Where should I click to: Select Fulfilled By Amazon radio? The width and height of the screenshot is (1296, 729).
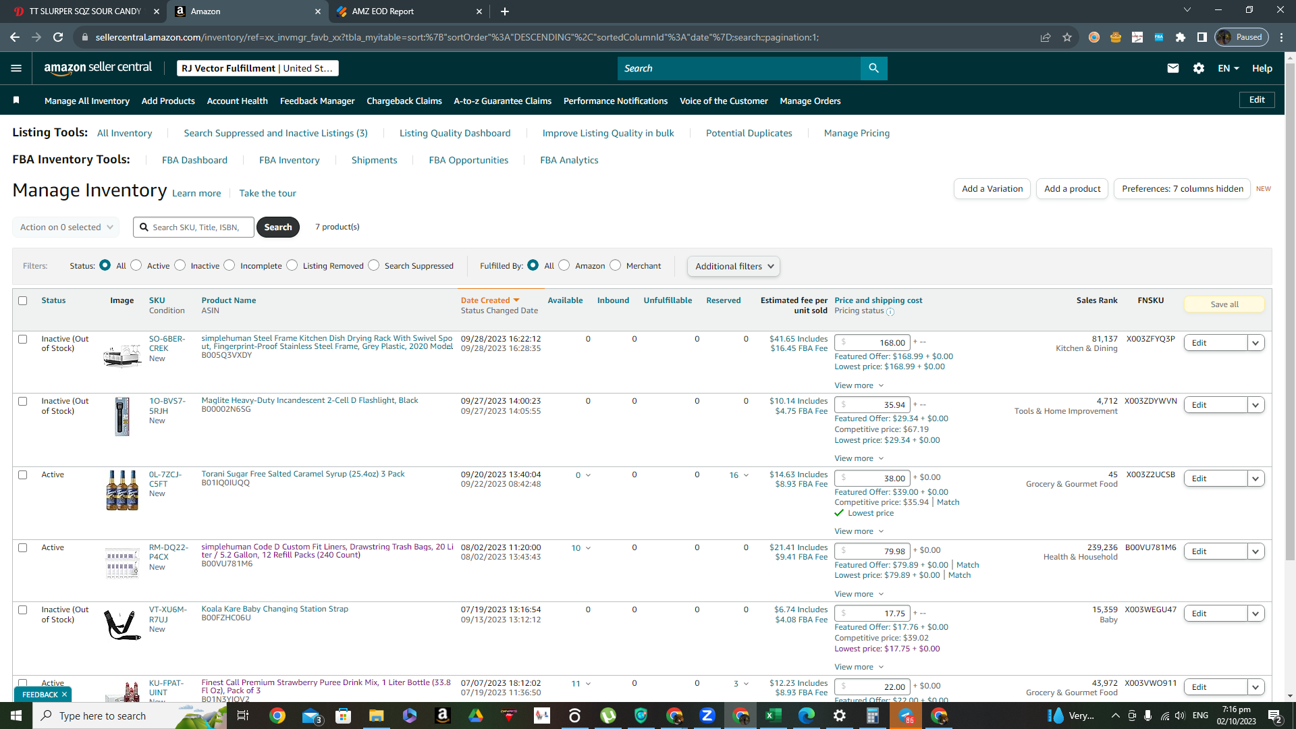pyautogui.click(x=564, y=265)
